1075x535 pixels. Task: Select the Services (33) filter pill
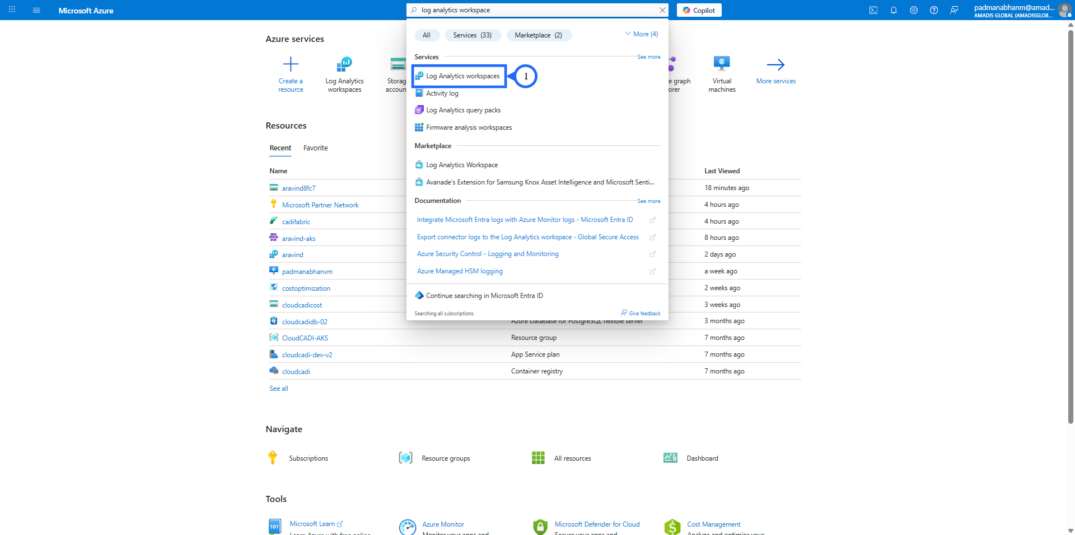tap(472, 35)
